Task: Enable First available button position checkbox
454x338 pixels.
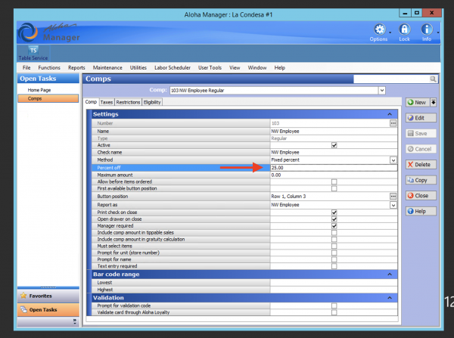Action: (x=334, y=188)
